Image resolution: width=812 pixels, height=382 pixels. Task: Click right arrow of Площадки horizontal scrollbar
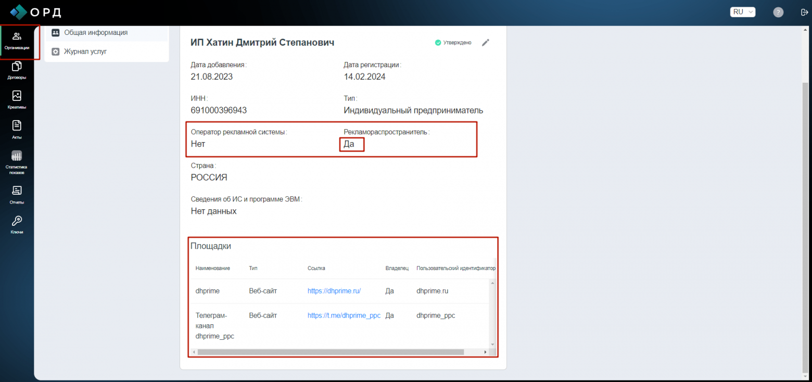[485, 352]
